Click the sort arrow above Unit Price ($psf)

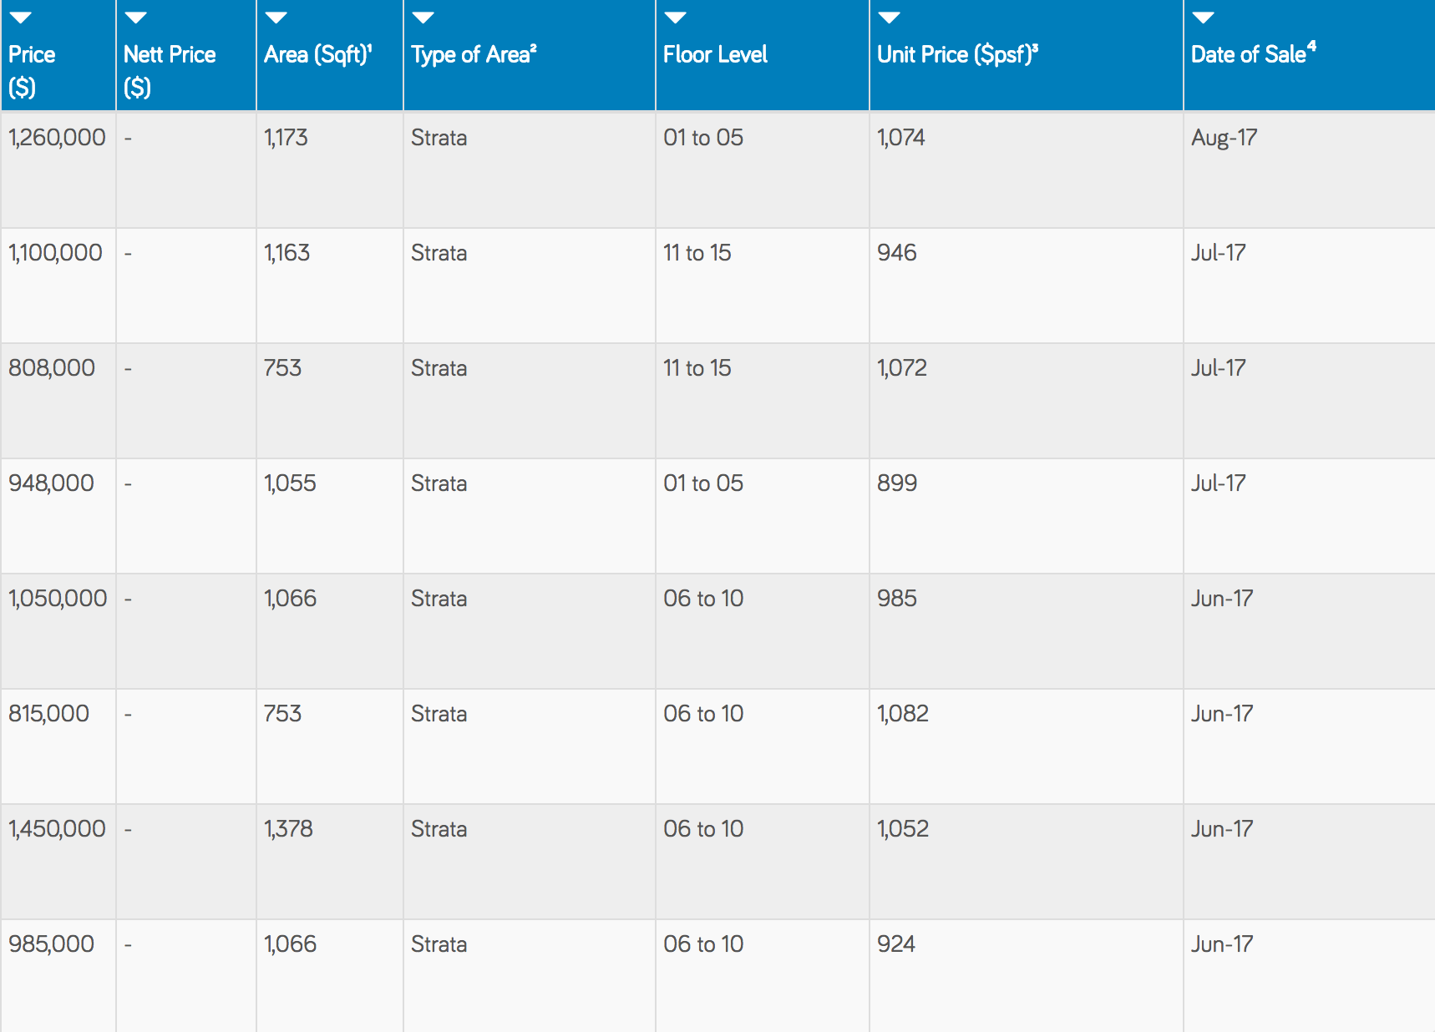pyautogui.click(x=890, y=18)
